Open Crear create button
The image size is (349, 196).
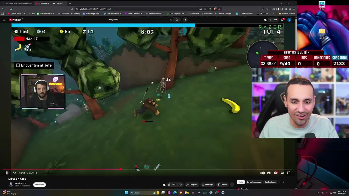273,20
